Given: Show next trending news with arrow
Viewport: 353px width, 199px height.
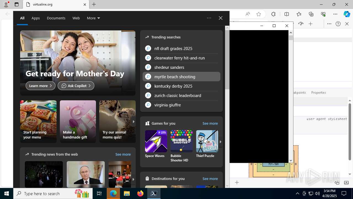Looking at the screenshot, I should 133,179.
